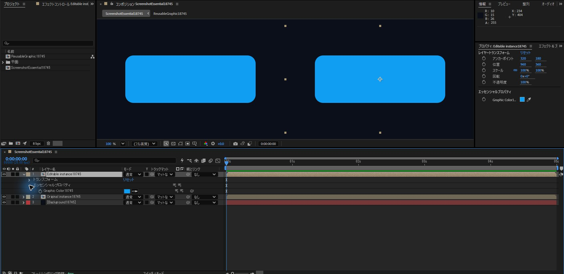Open grid and guide options icon

pyautogui.click(x=195, y=144)
